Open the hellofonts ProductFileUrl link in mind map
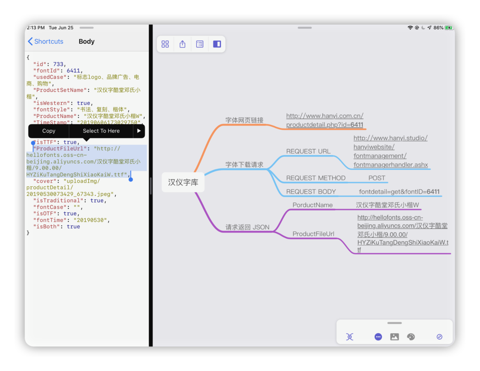Viewport: 480px width, 371px height. tap(402, 234)
